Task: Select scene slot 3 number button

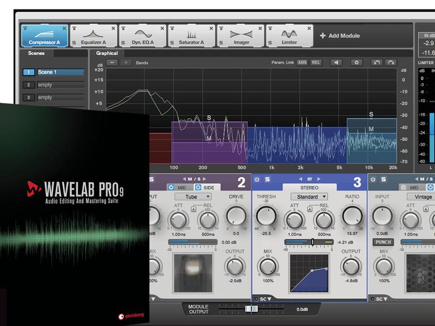Action: [29, 98]
